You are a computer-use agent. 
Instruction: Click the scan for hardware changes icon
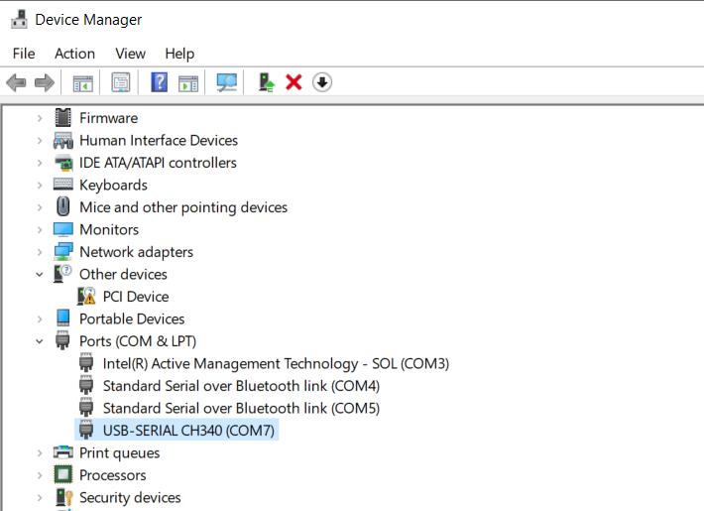(x=227, y=82)
